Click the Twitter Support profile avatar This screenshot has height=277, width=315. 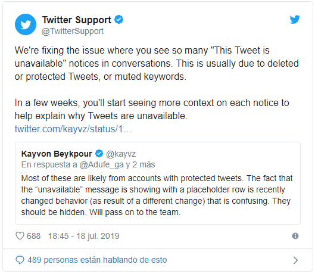click(x=26, y=24)
